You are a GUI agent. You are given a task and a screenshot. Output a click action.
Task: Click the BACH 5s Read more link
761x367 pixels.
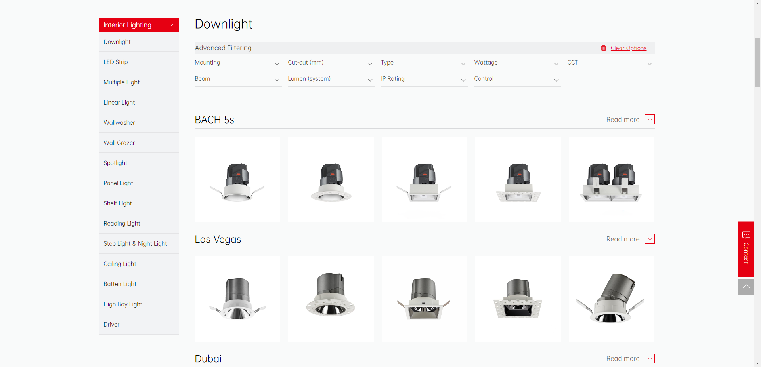[622, 120]
